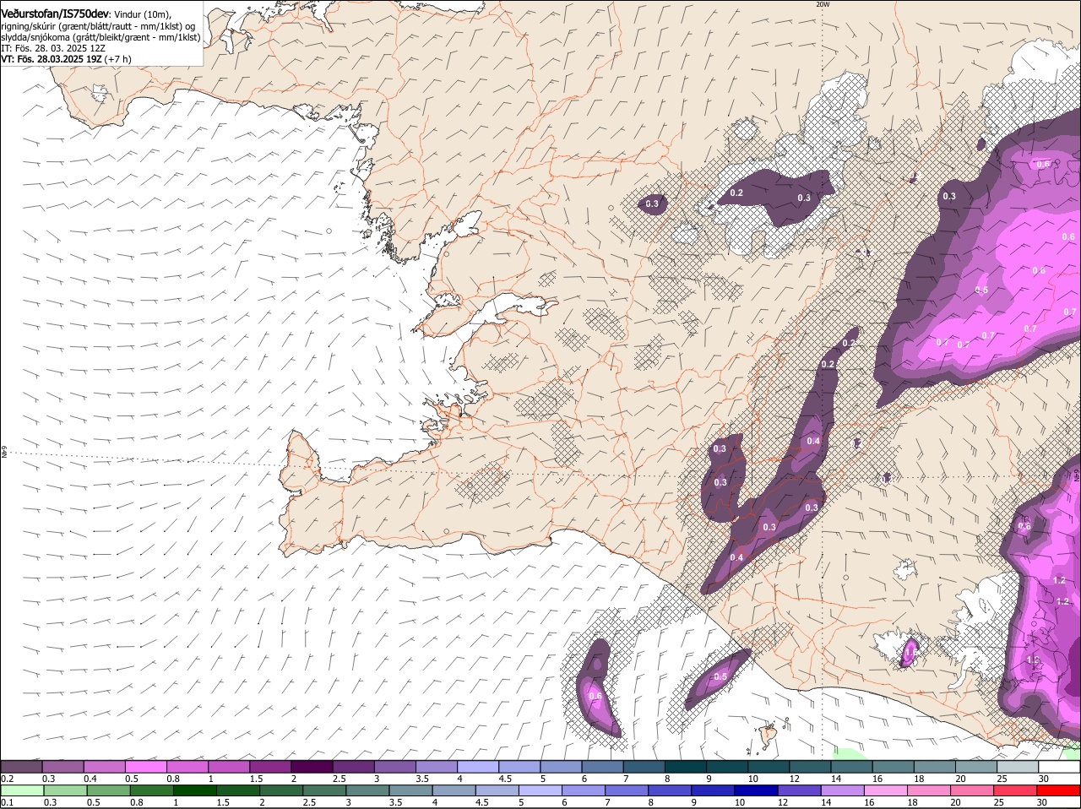Click the dark mauve swatch above the 0.2 label
1081x809 pixels.
[21, 766]
